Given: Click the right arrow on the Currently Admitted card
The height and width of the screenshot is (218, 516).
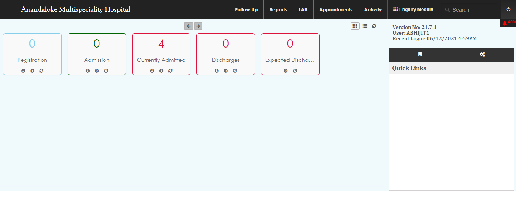Looking at the screenshot, I should tap(161, 71).
